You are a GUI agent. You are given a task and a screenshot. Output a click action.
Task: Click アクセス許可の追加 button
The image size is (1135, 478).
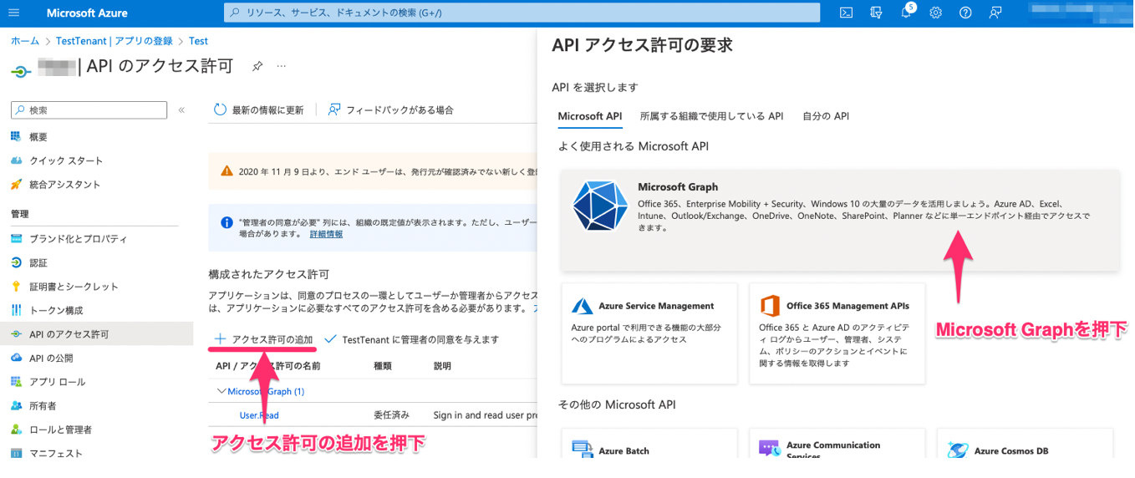pos(264,339)
